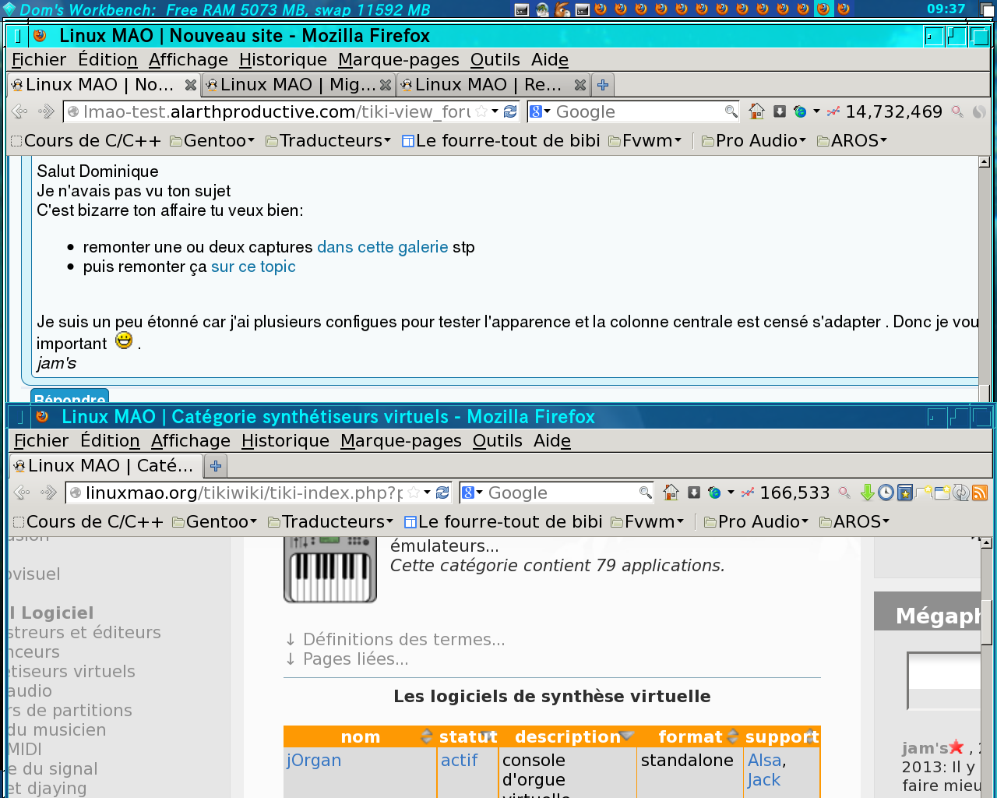Click the rabbit icon in the top panel
The height and width of the screenshot is (798, 997).
coord(562,9)
